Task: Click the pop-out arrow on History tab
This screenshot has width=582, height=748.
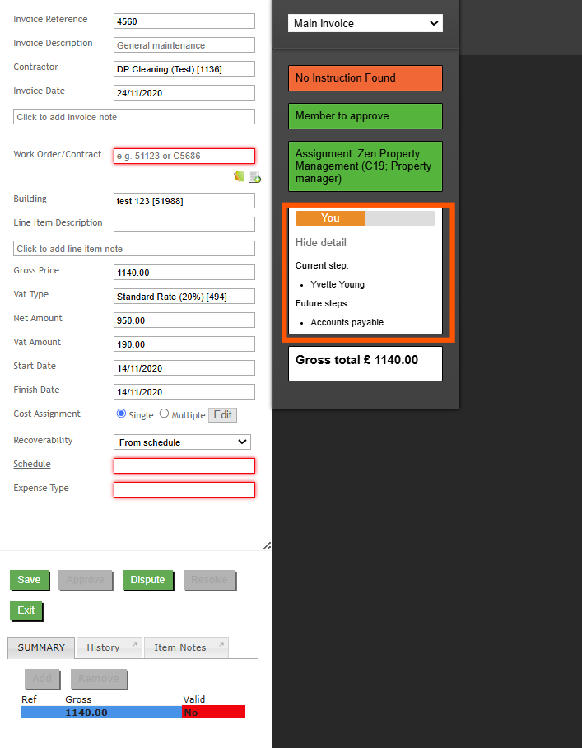Action: point(135,644)
